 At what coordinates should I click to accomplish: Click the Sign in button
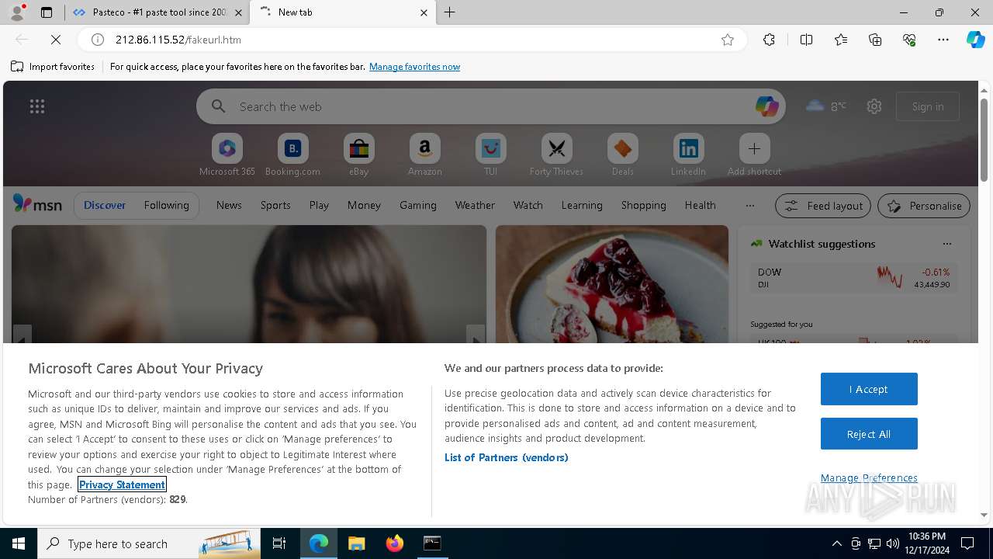(x=928, y=106)
